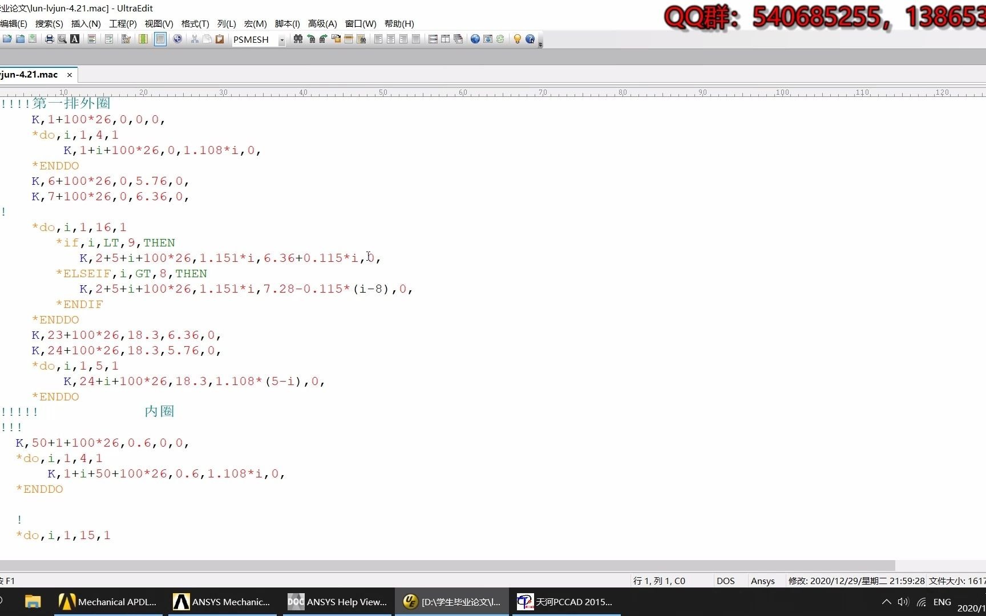The height and width of the screenshot is (616, 986).
Task: Click the align center icon
Action: pos(391,39)
